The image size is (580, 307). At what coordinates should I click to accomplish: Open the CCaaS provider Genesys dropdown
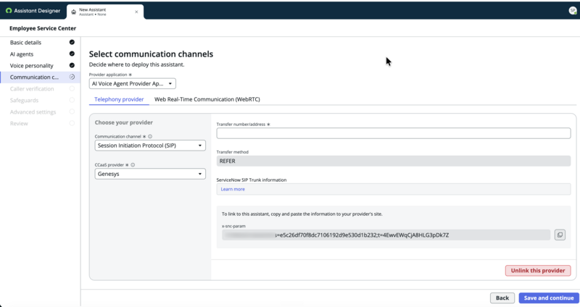point(150,174)
